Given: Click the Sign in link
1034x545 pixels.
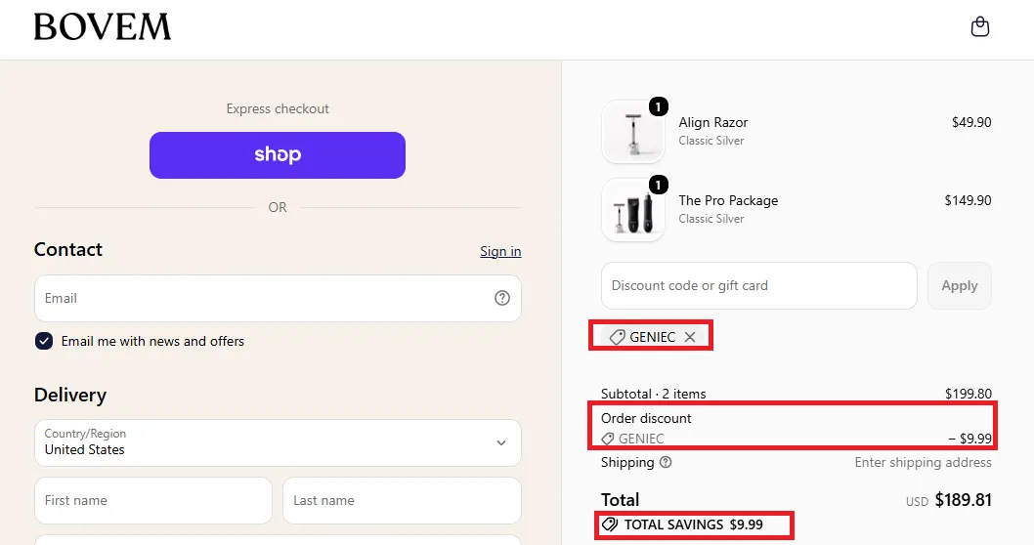Looking at the screenshot, I should point(500,251).
